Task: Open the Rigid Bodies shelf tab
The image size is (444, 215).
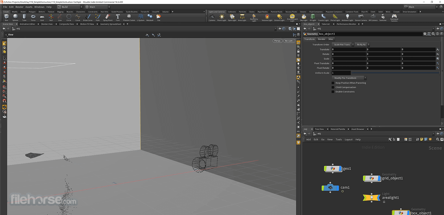Action: click(x=263, y=12)
